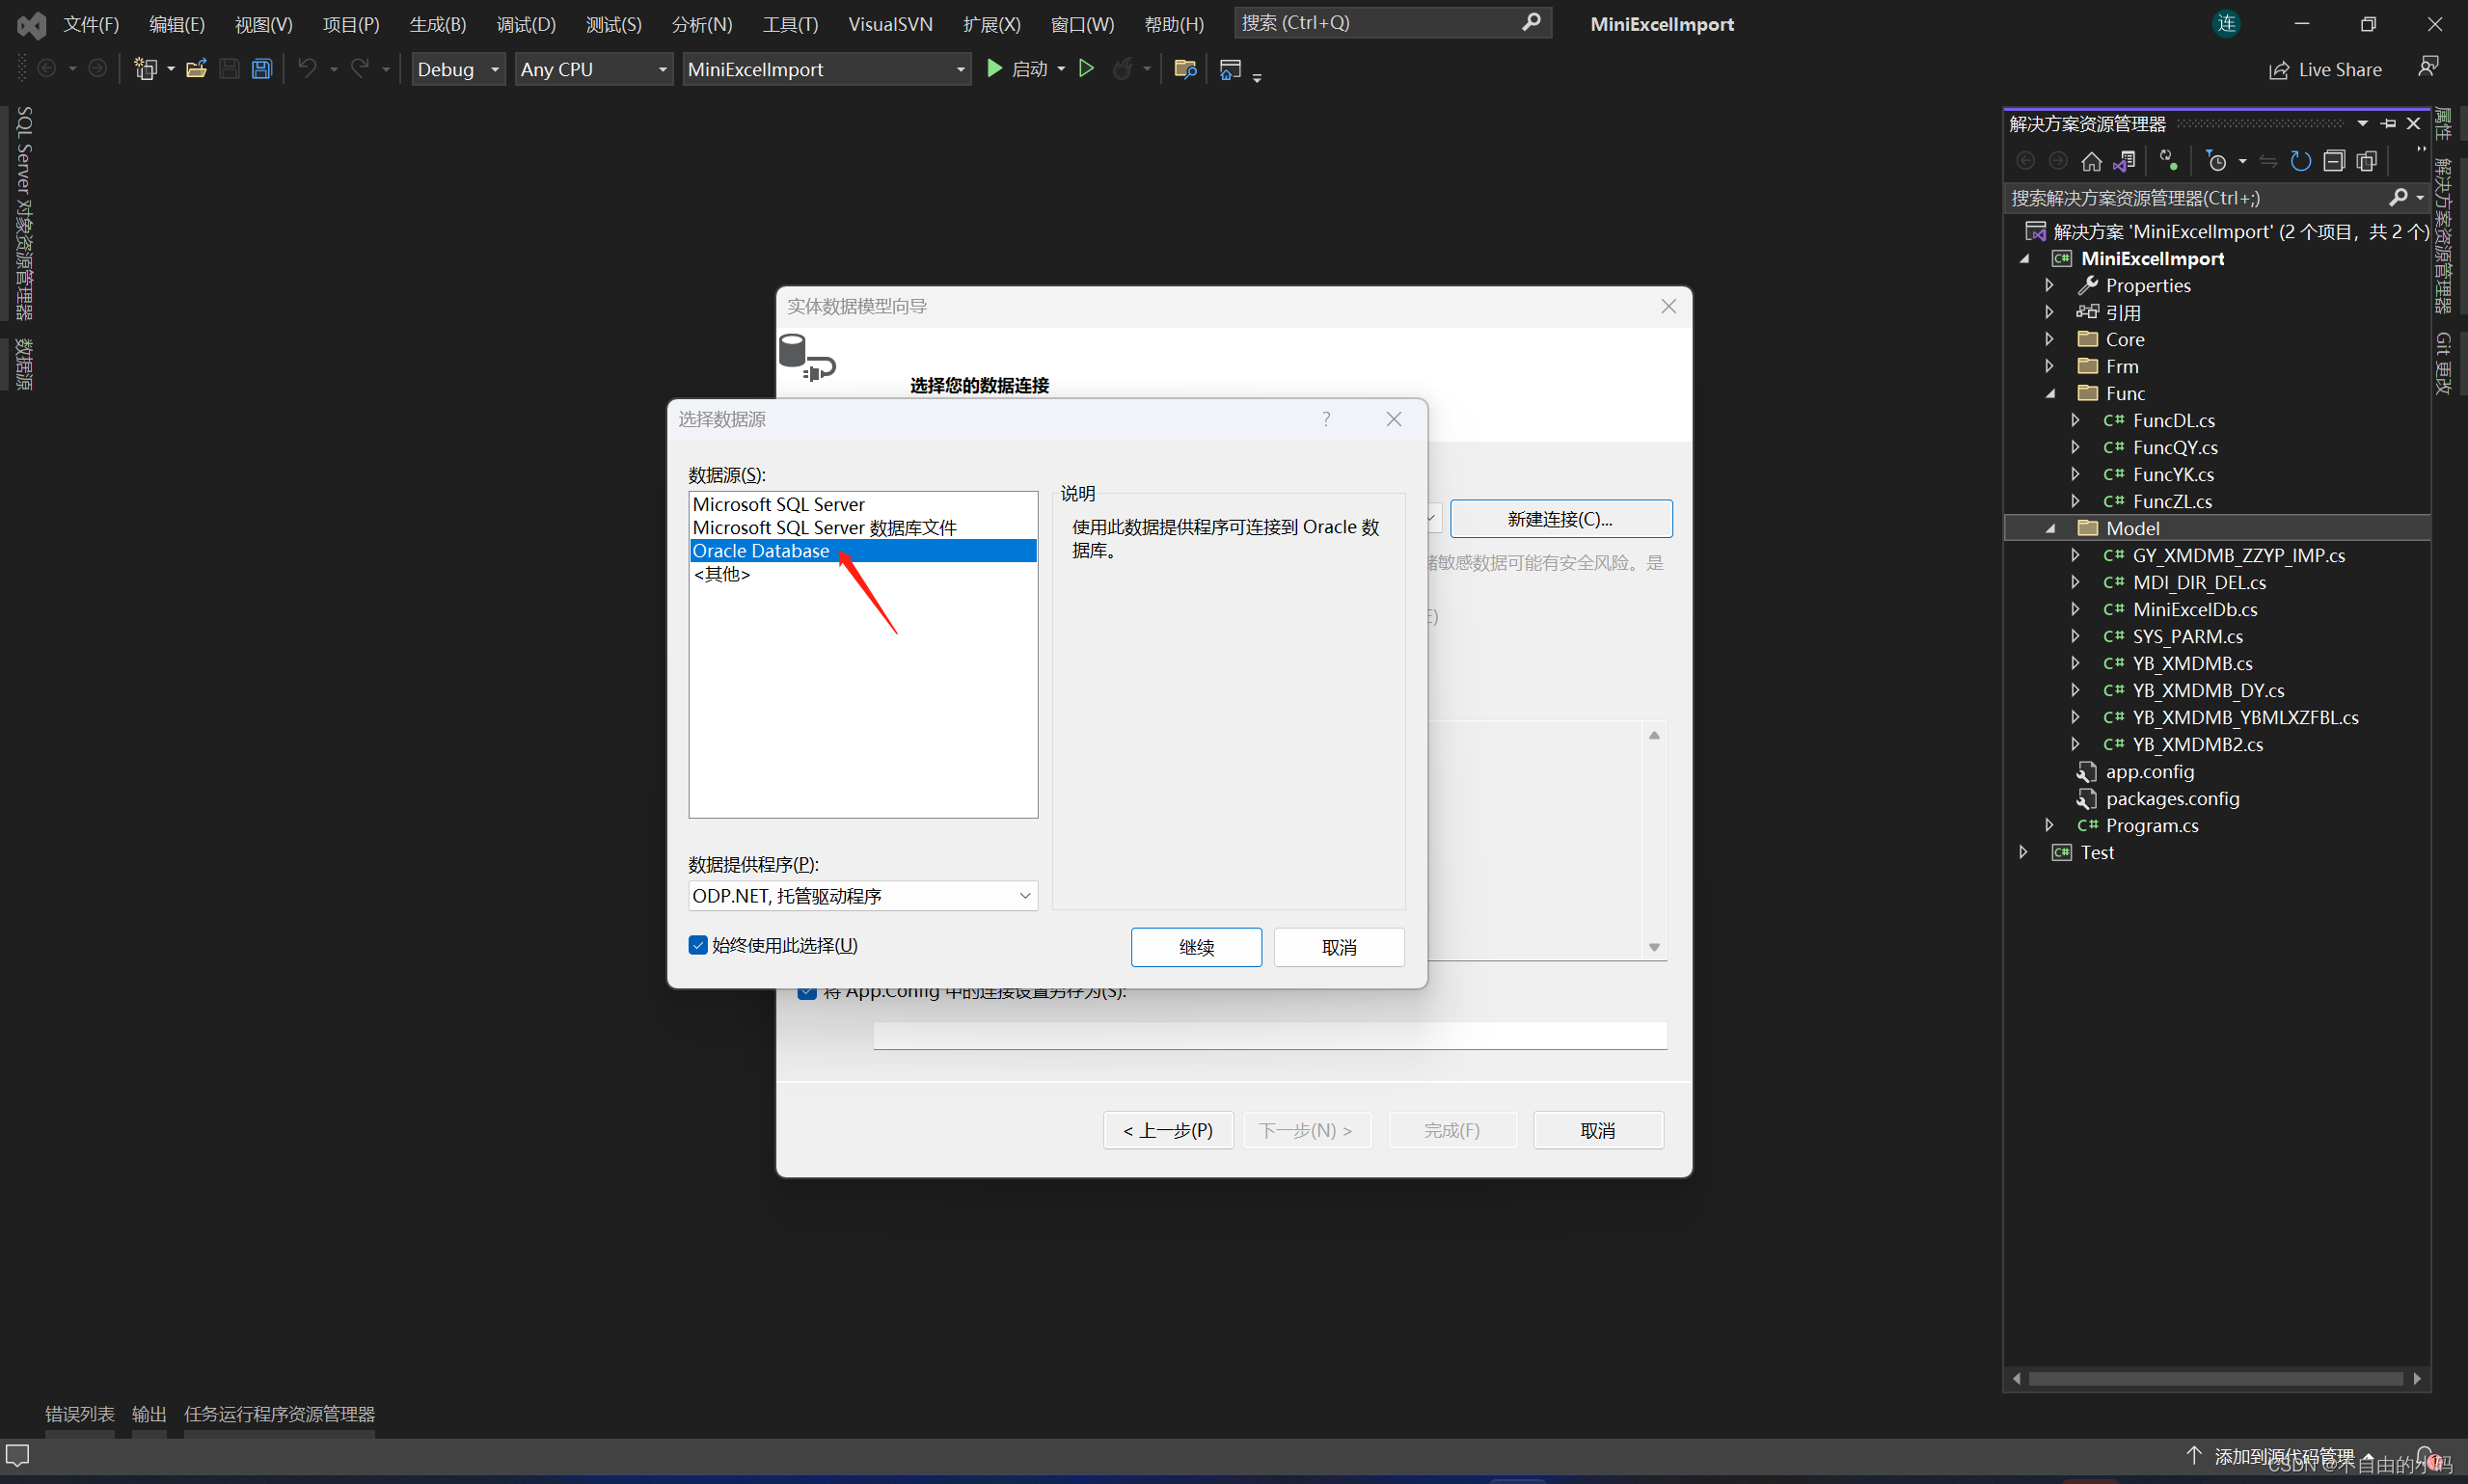Toggle 将App.Config中的连接设置另存为 checkbox
This screenshot has height=1484, width=2468.
[806, 990]
